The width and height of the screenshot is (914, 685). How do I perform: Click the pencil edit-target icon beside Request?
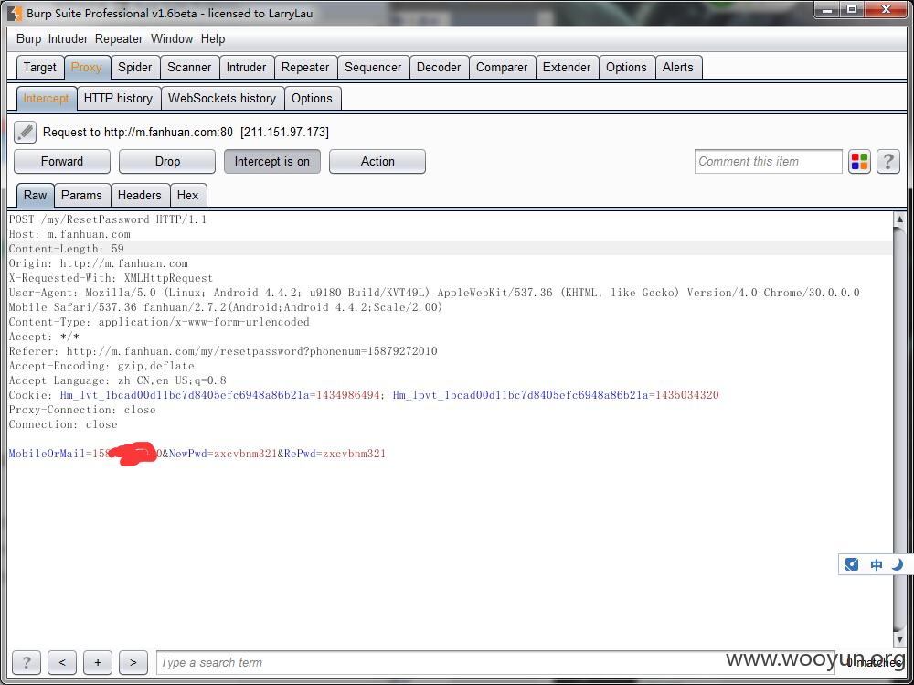click(x=25, y=133)
